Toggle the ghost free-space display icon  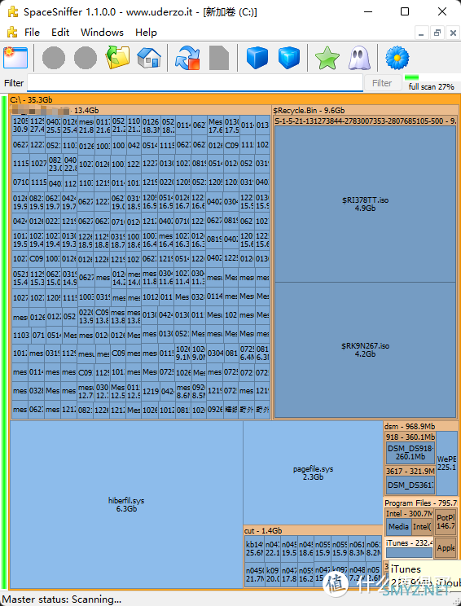point(359,58)
